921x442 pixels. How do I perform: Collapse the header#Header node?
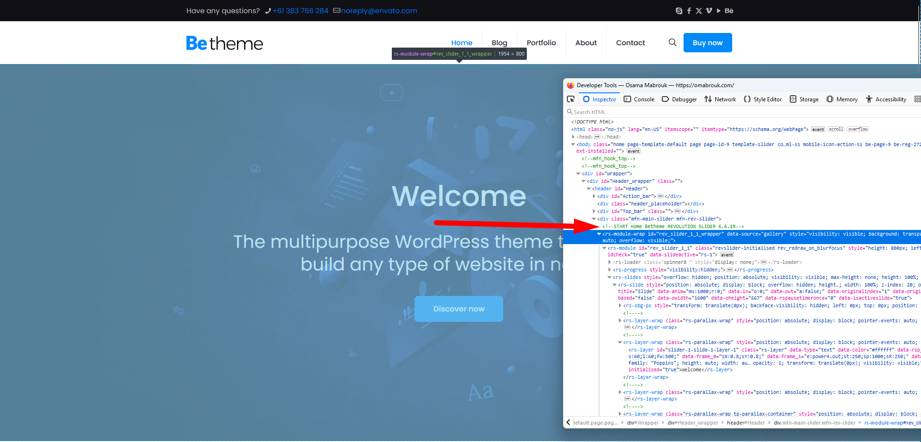[589, 188]
